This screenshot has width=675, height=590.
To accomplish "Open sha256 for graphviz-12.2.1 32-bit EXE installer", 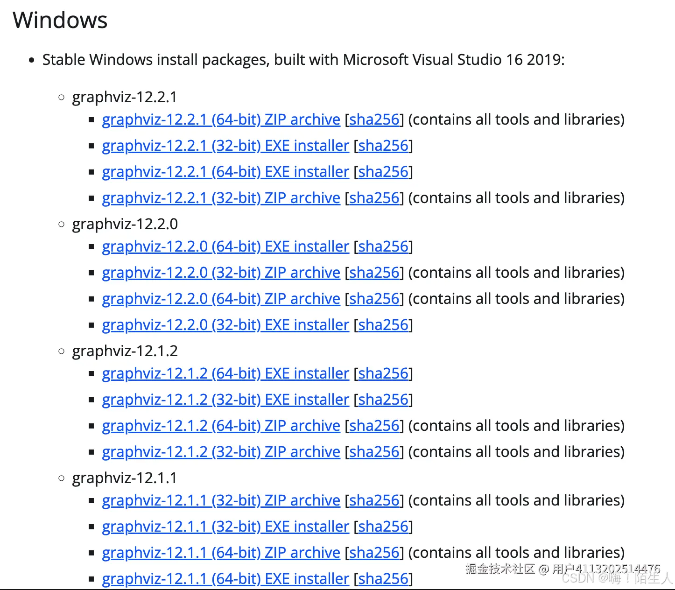I will click(x=383, y=146).
